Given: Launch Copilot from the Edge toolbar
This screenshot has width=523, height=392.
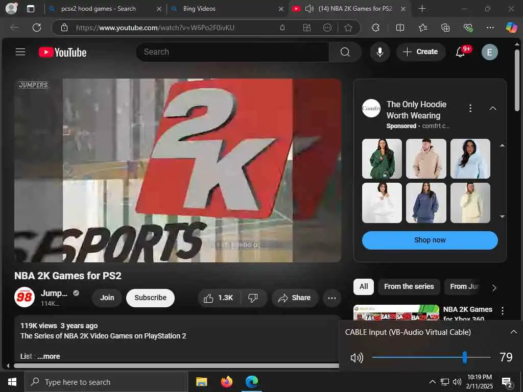Looking at the screenshot, I should pyautogui.click(x=511, y=28).
